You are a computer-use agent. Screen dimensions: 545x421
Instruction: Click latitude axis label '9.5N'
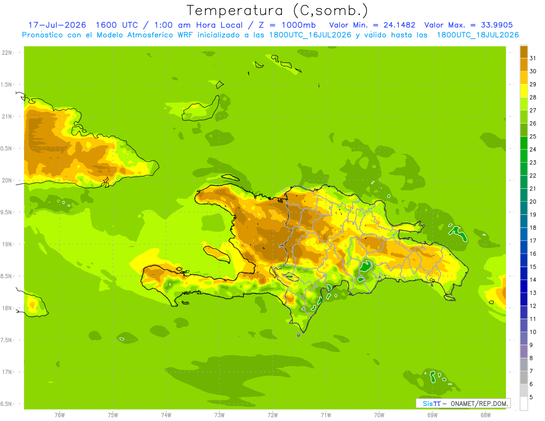point(6,213)
